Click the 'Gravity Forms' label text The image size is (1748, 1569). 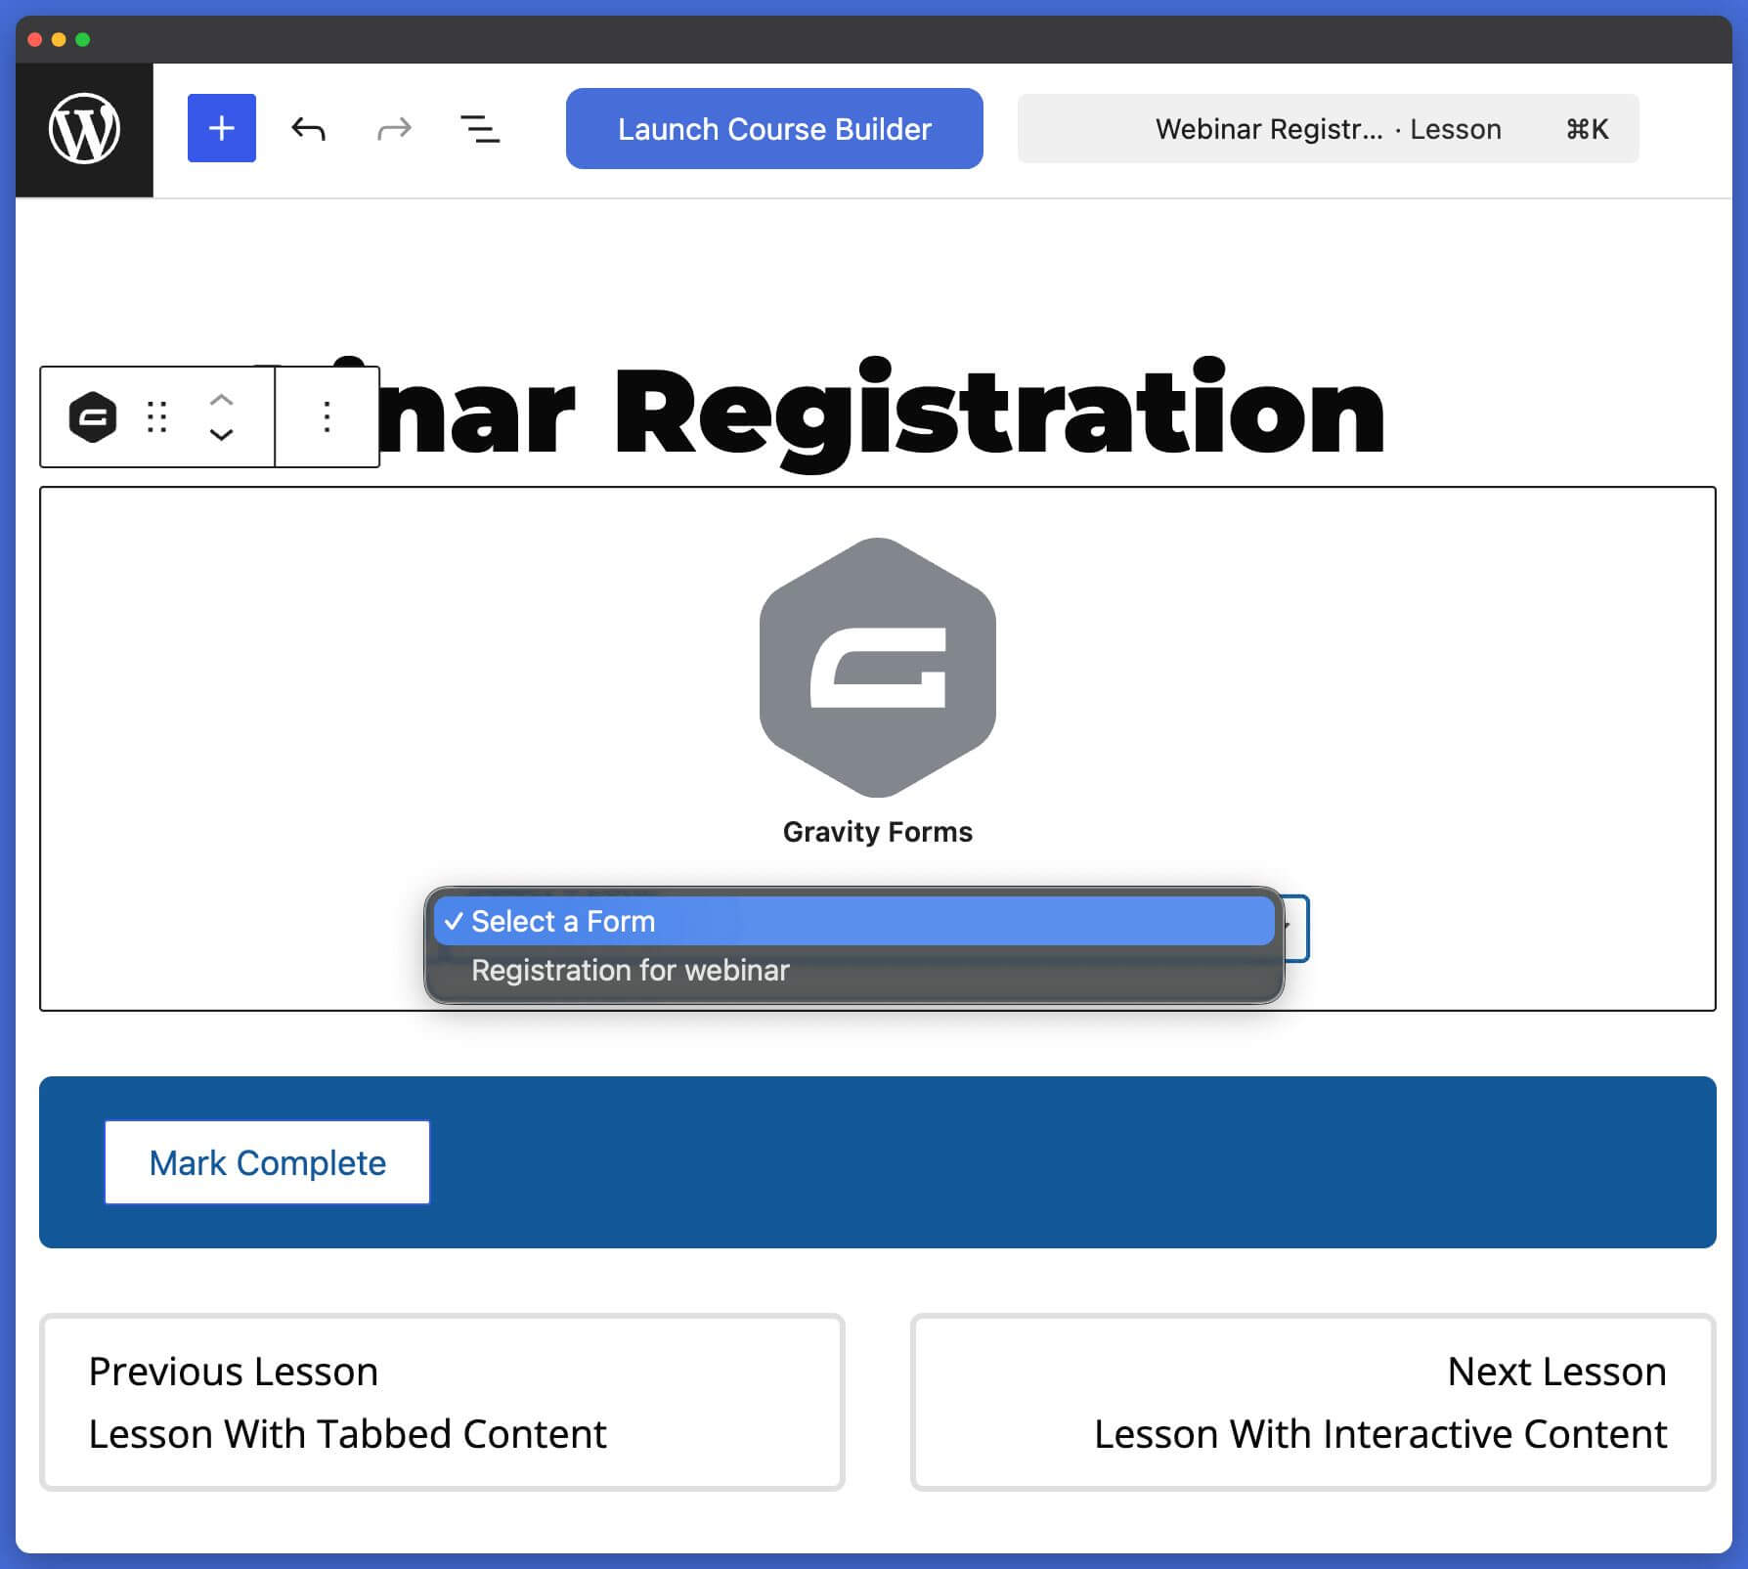878,832
